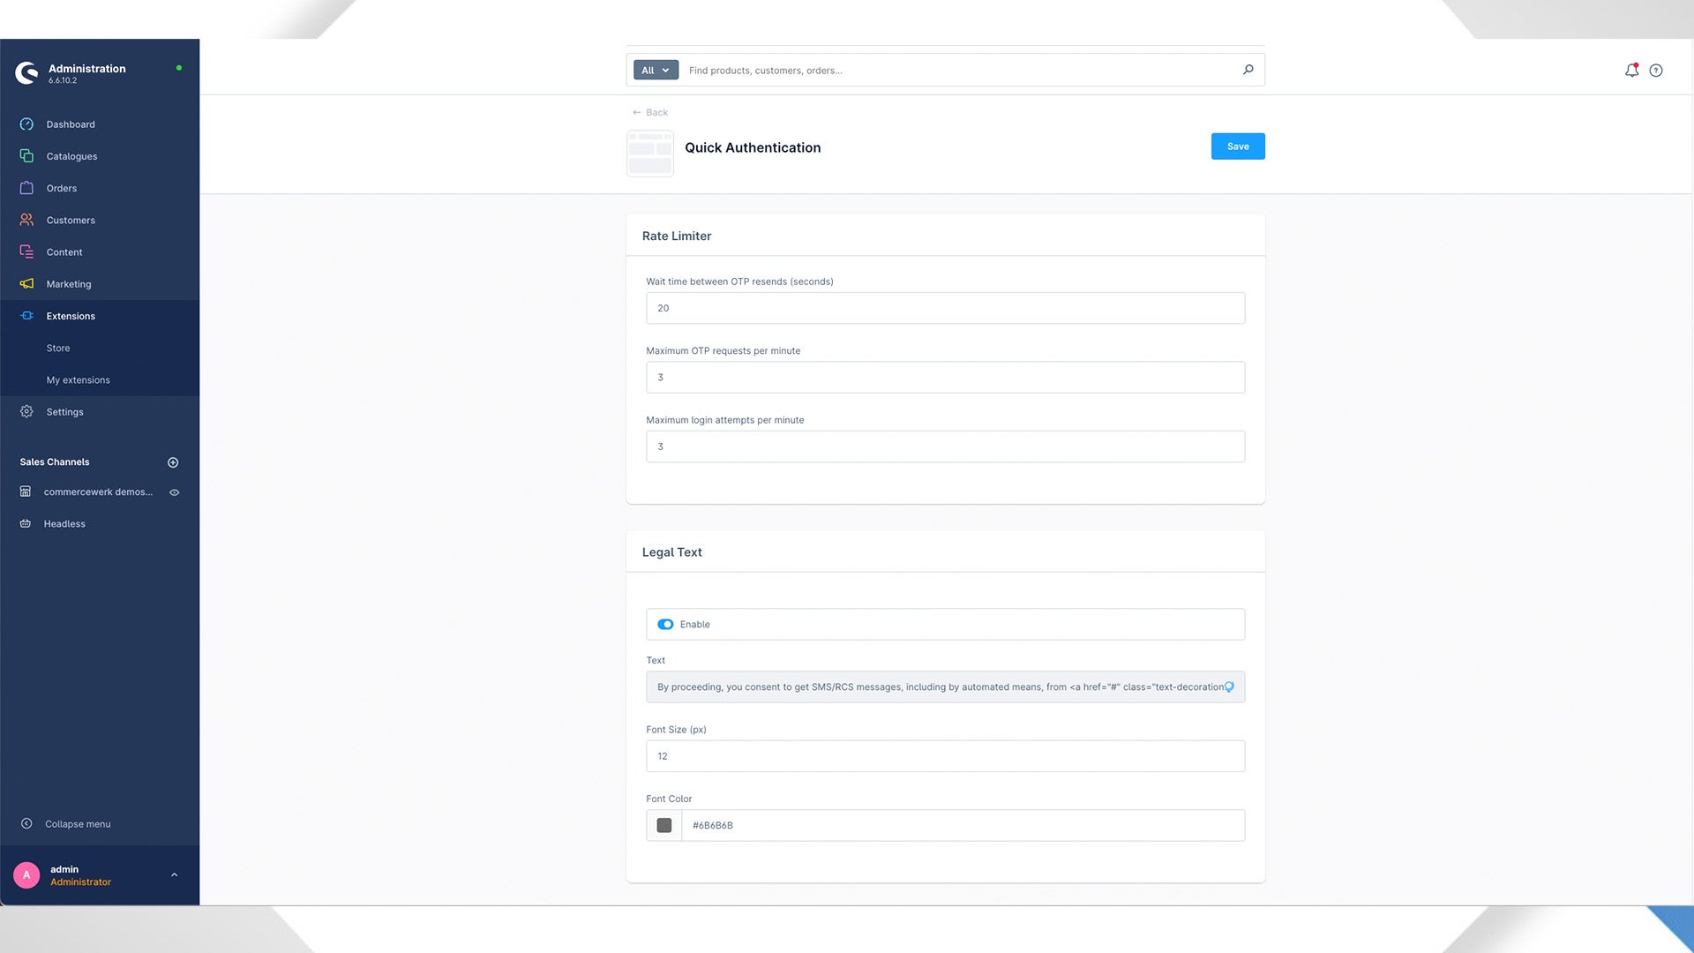Click the Rate Limiter card title
The height and width of the screenshot is (953, 1694).
[677, 236]
